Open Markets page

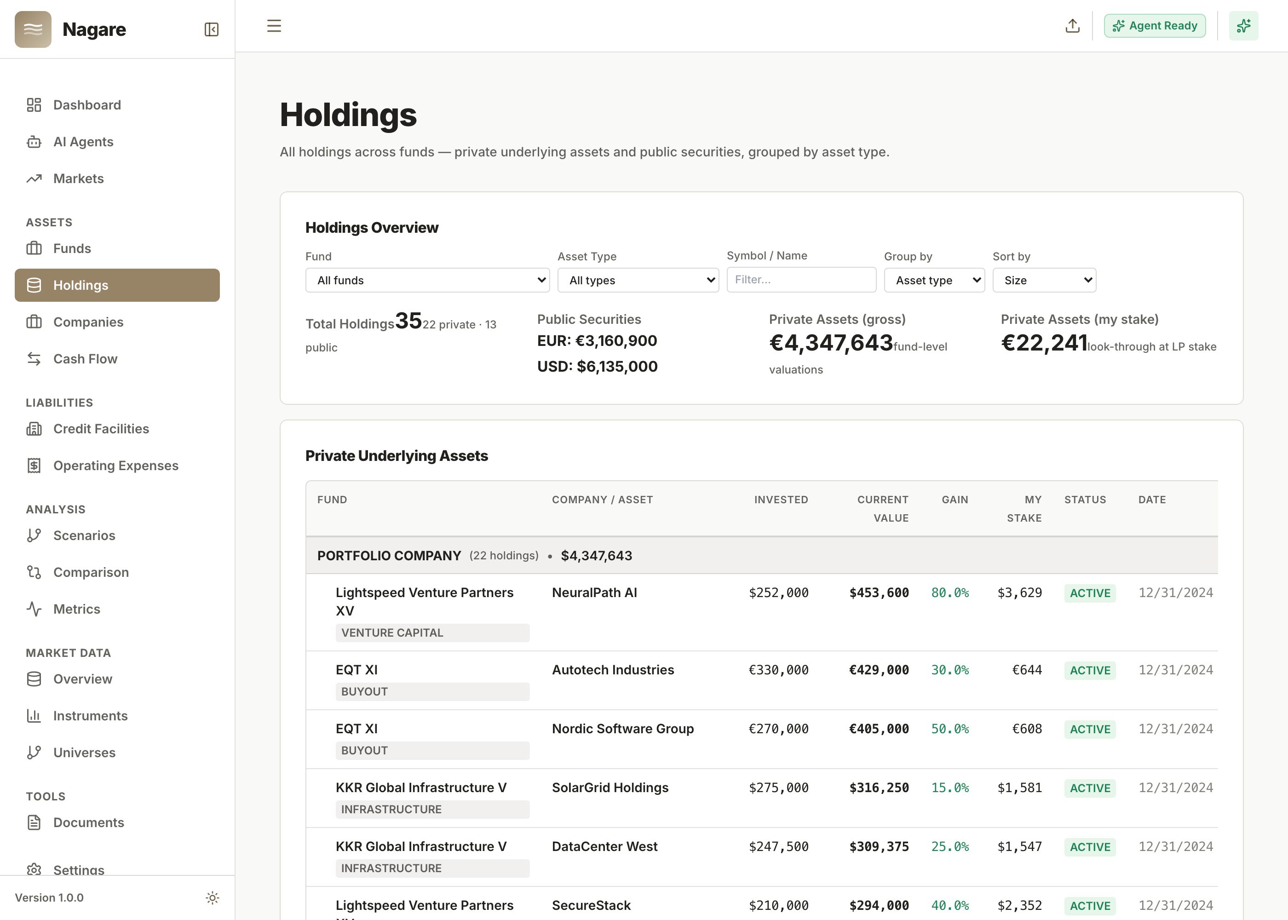pos(117,178)
